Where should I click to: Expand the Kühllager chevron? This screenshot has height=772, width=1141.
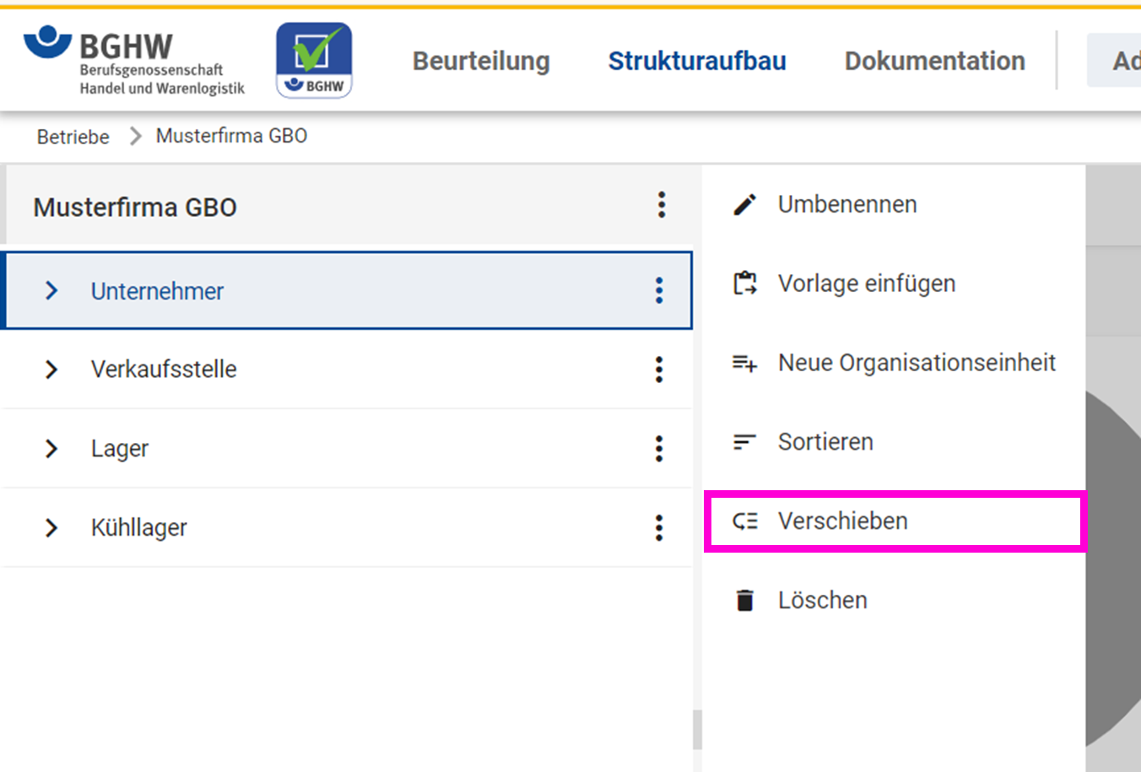tap(51, 528)
